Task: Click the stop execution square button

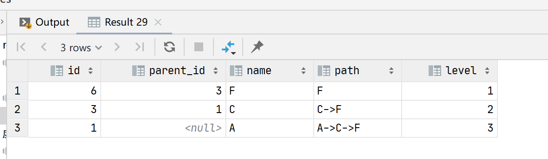Action: [199, 47]
